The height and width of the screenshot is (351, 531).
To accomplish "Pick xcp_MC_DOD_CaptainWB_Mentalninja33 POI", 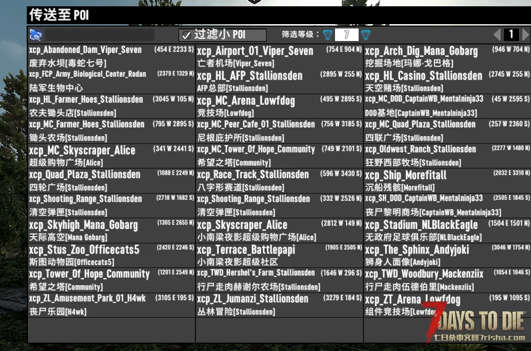I will (447, 106).
